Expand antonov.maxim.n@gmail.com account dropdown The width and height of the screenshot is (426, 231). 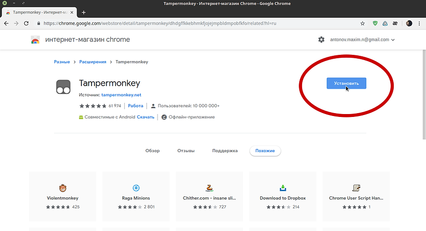(x=362, y=39)
